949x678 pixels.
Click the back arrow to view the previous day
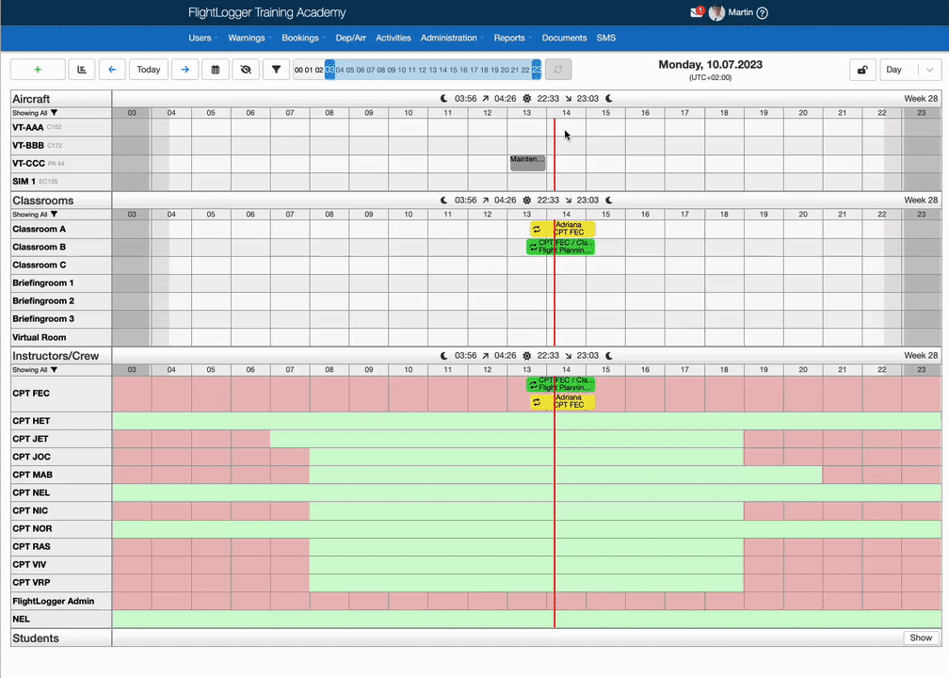click(x=112, y=70)
